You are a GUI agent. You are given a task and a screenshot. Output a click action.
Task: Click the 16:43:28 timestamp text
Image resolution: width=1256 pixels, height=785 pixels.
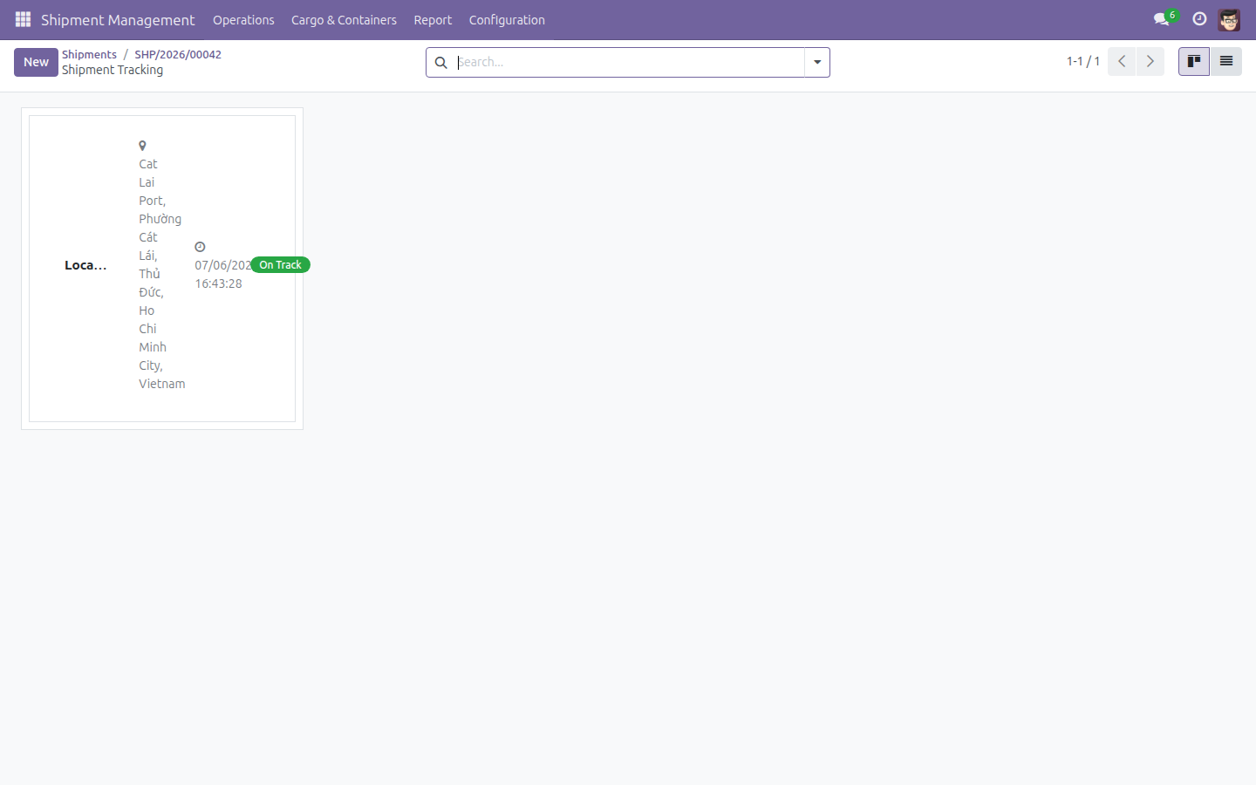click(218, 283)
